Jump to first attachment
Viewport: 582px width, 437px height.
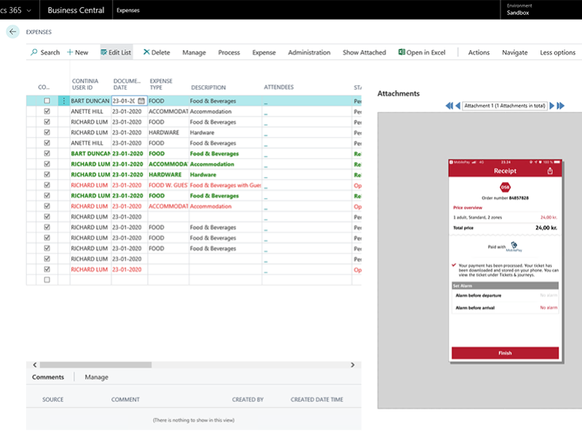point(449,106)
